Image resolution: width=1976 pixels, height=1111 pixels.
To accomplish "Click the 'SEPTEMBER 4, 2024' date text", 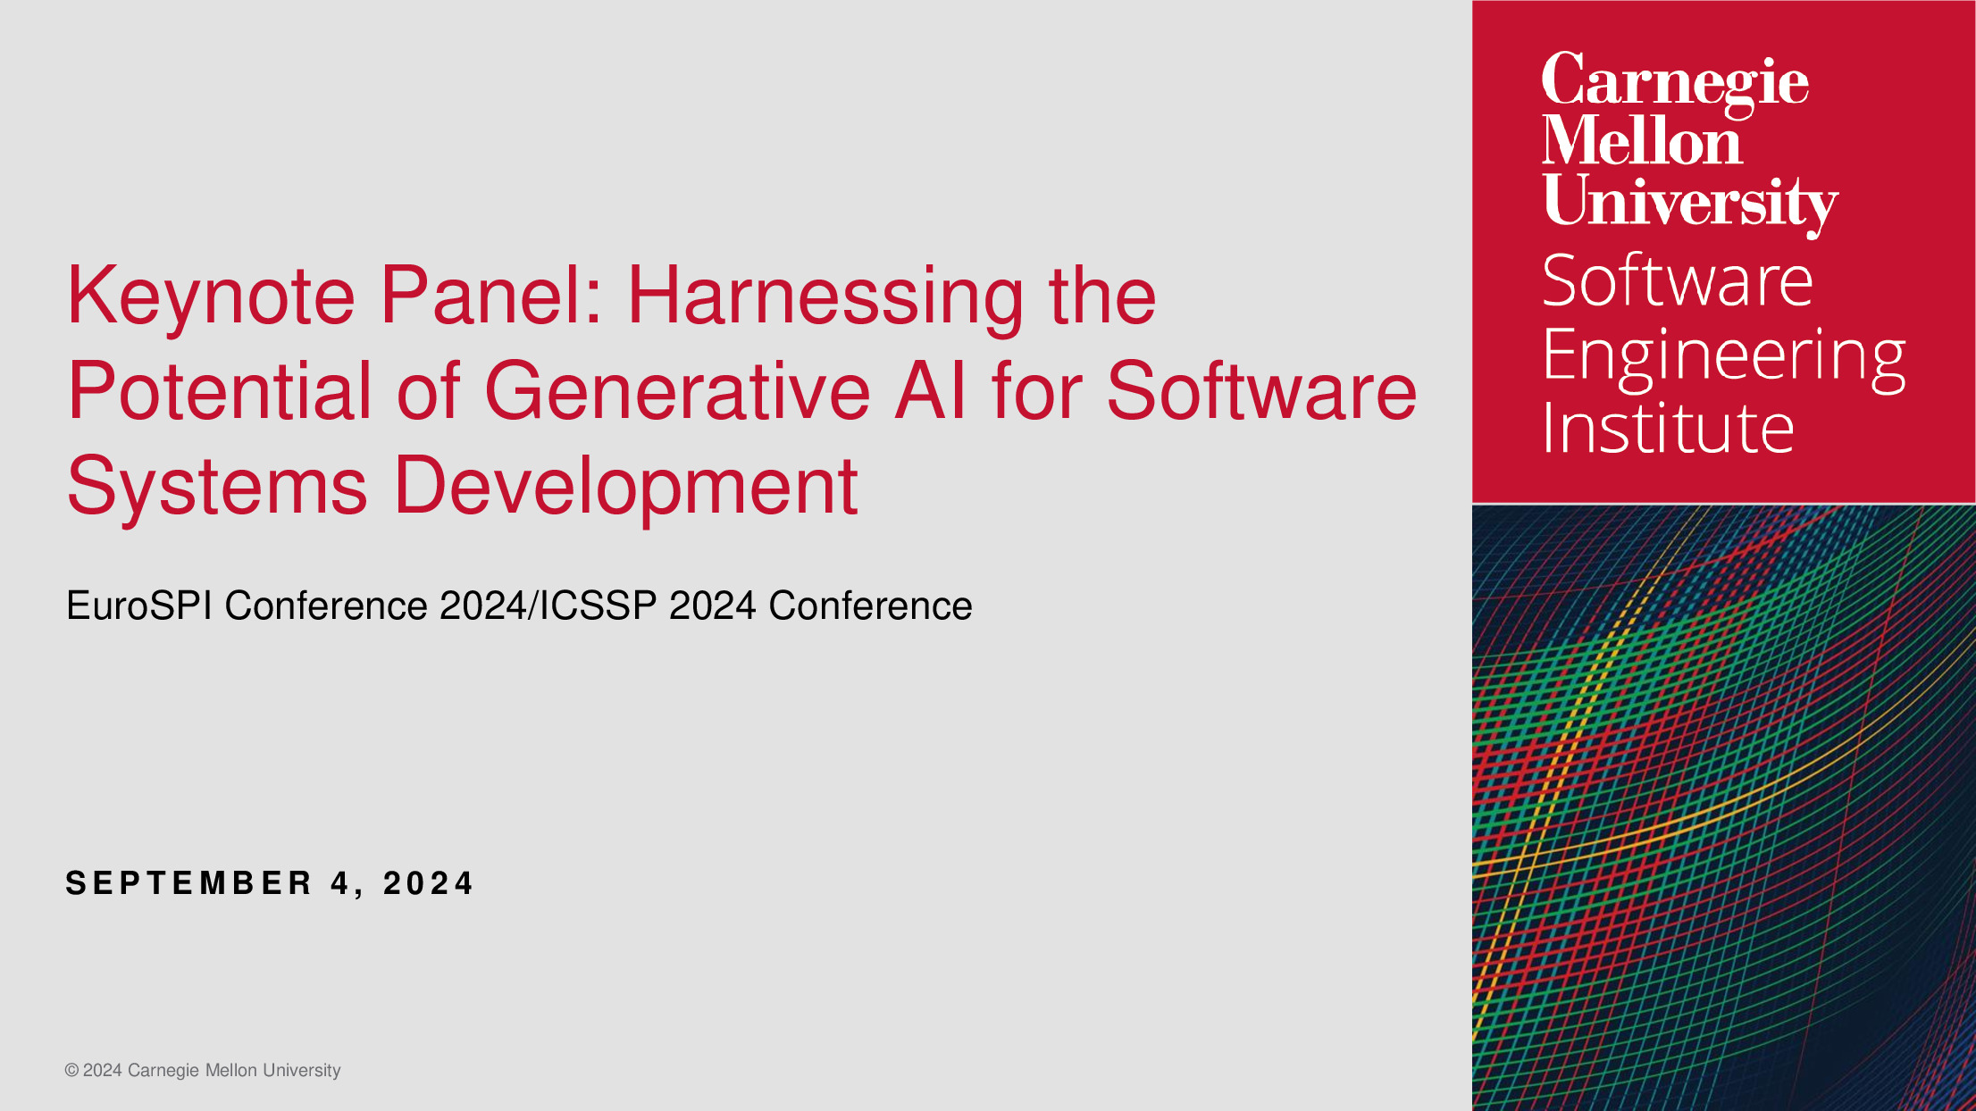I will pos(270,883).
